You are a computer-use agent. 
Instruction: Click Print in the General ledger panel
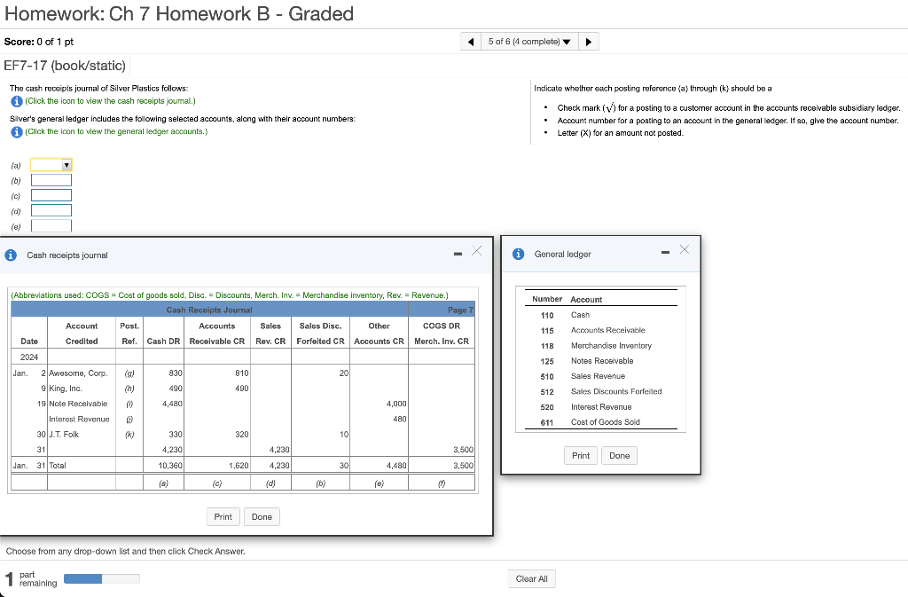tap(581, 455)
